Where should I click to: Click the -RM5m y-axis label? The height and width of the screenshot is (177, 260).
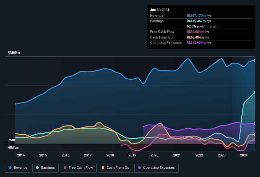(13, 147)
